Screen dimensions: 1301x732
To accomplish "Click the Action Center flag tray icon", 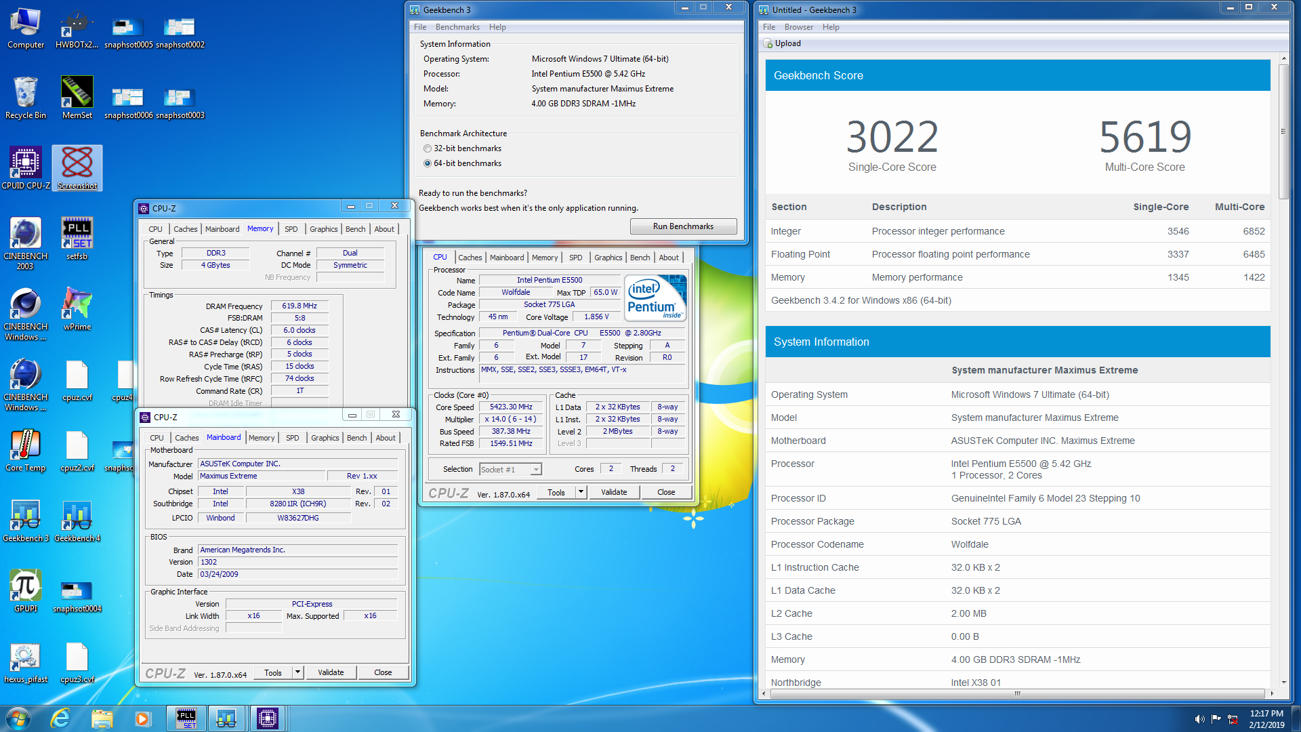I will pyautogui.click(x=1216, y=718).
